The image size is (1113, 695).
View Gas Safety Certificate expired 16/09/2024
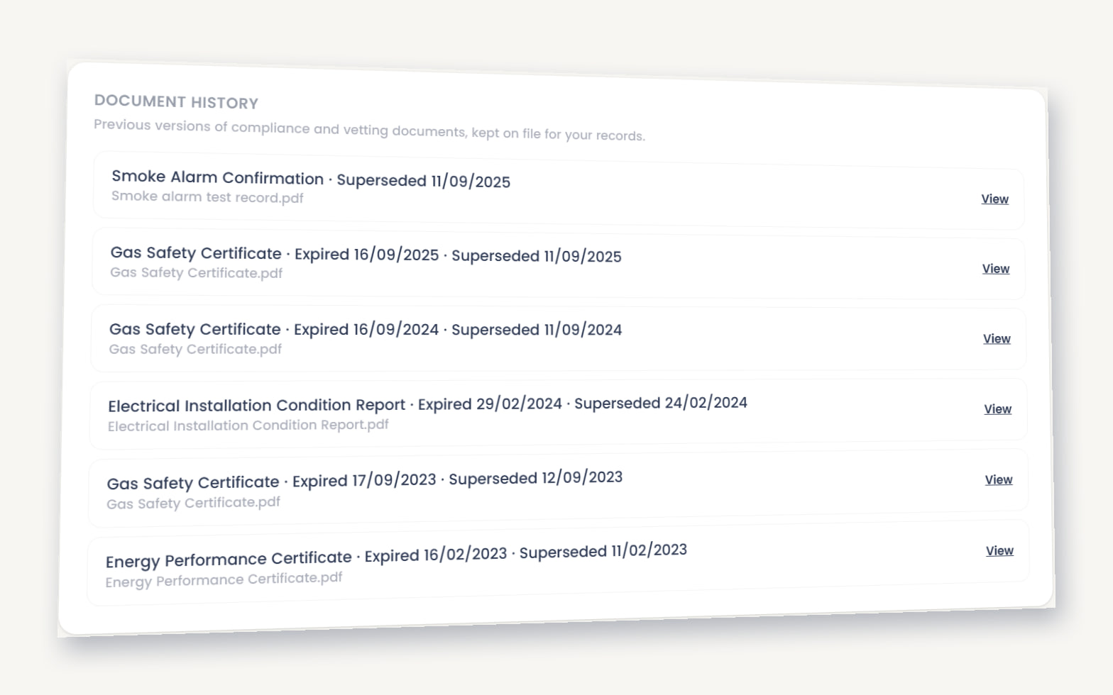tap(997, 339)
